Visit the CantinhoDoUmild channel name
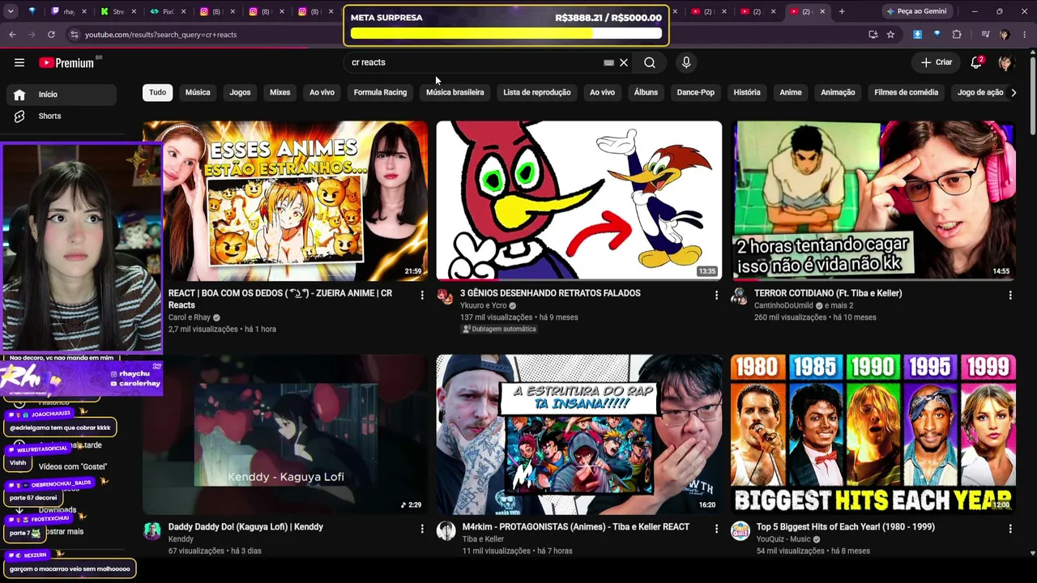 coord(783,305)
